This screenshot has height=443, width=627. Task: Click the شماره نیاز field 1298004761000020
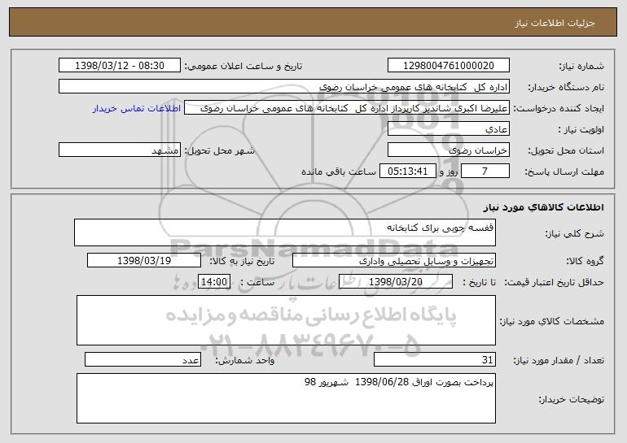click(448, 65)
